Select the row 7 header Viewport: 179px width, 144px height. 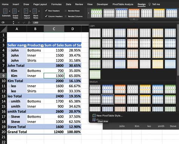[3, 66]
